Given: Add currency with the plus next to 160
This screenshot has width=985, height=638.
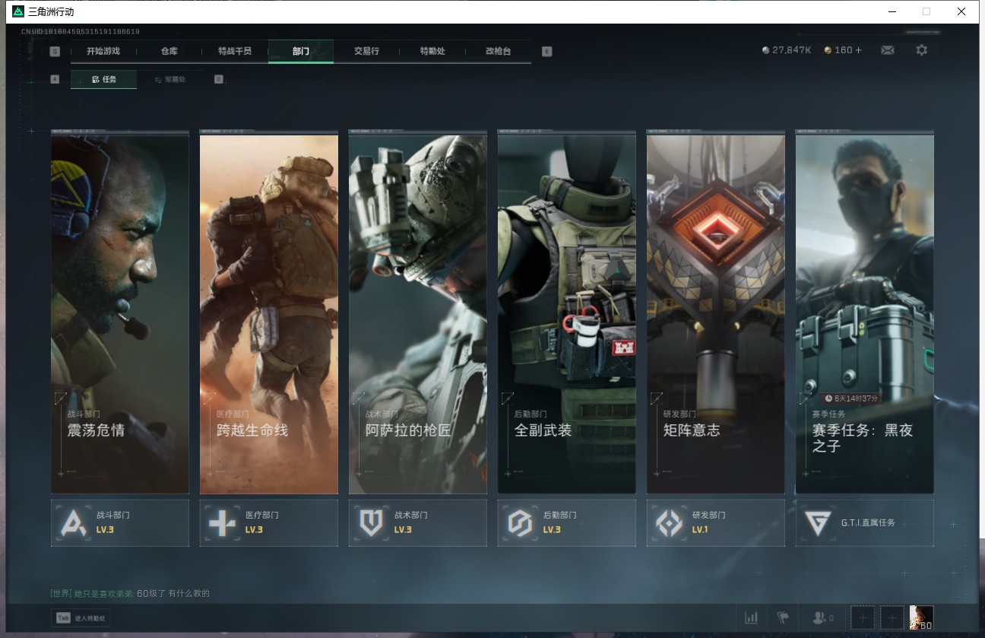Looking at the screenshot, I should 859,50.
